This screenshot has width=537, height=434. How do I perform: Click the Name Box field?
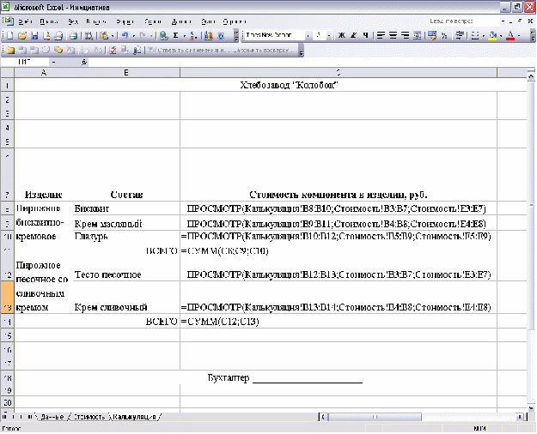click(x=26, y=62)
